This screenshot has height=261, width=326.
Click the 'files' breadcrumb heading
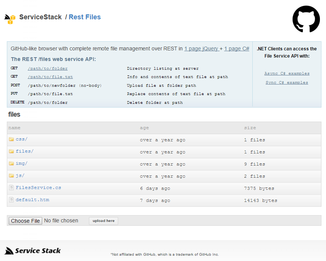pyautogui.click(x=14, y=114)
